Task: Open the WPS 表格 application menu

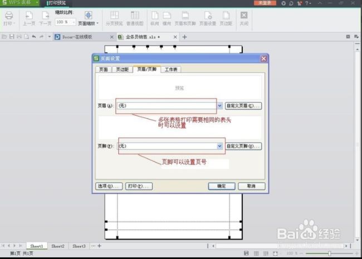Action: tap(19, 3)
